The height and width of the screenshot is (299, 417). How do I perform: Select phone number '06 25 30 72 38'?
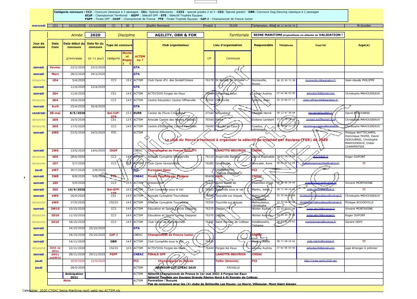pos(286,80)
